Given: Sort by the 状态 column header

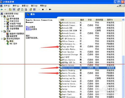Looking at the screenshot, I should coord(90,20).
